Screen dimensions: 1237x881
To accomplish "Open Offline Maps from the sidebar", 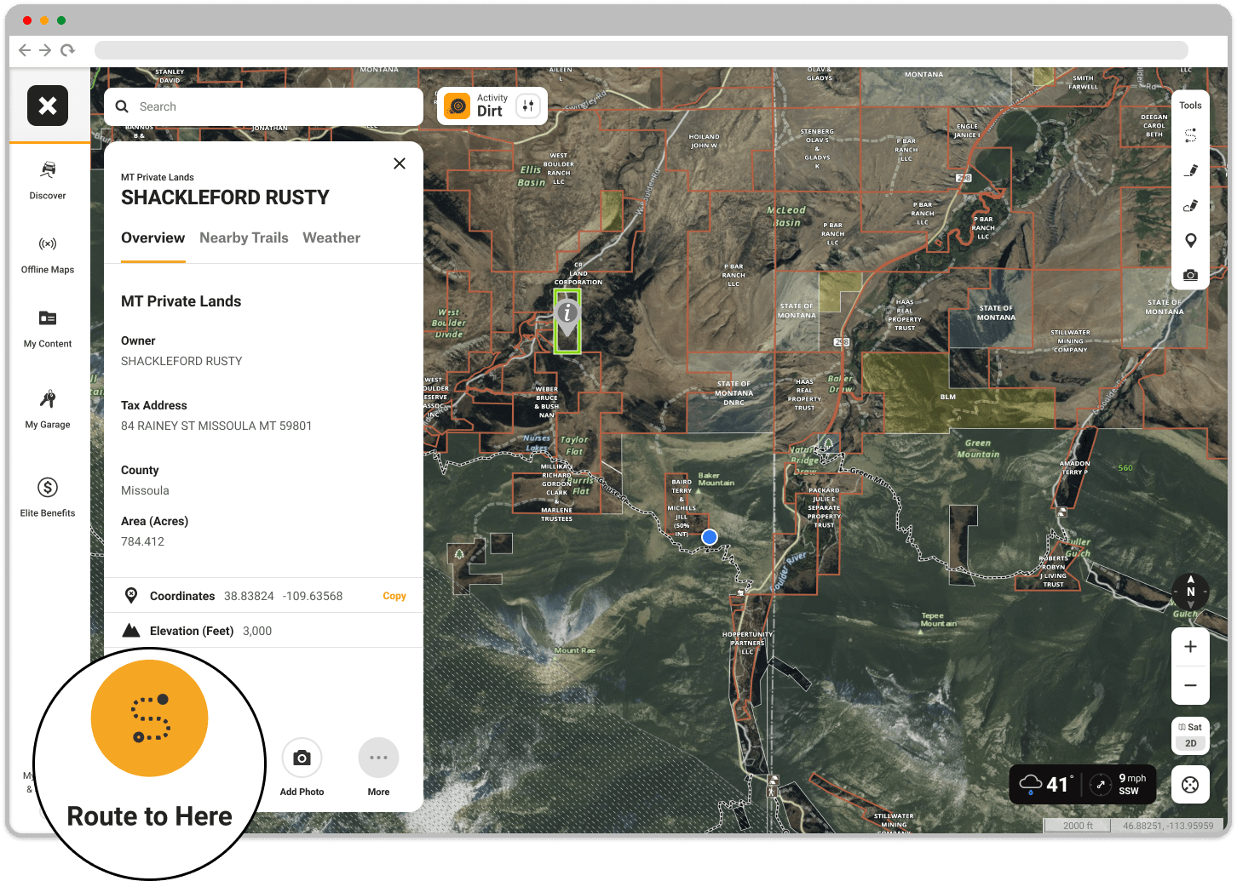I will click(x=48, y=253).
